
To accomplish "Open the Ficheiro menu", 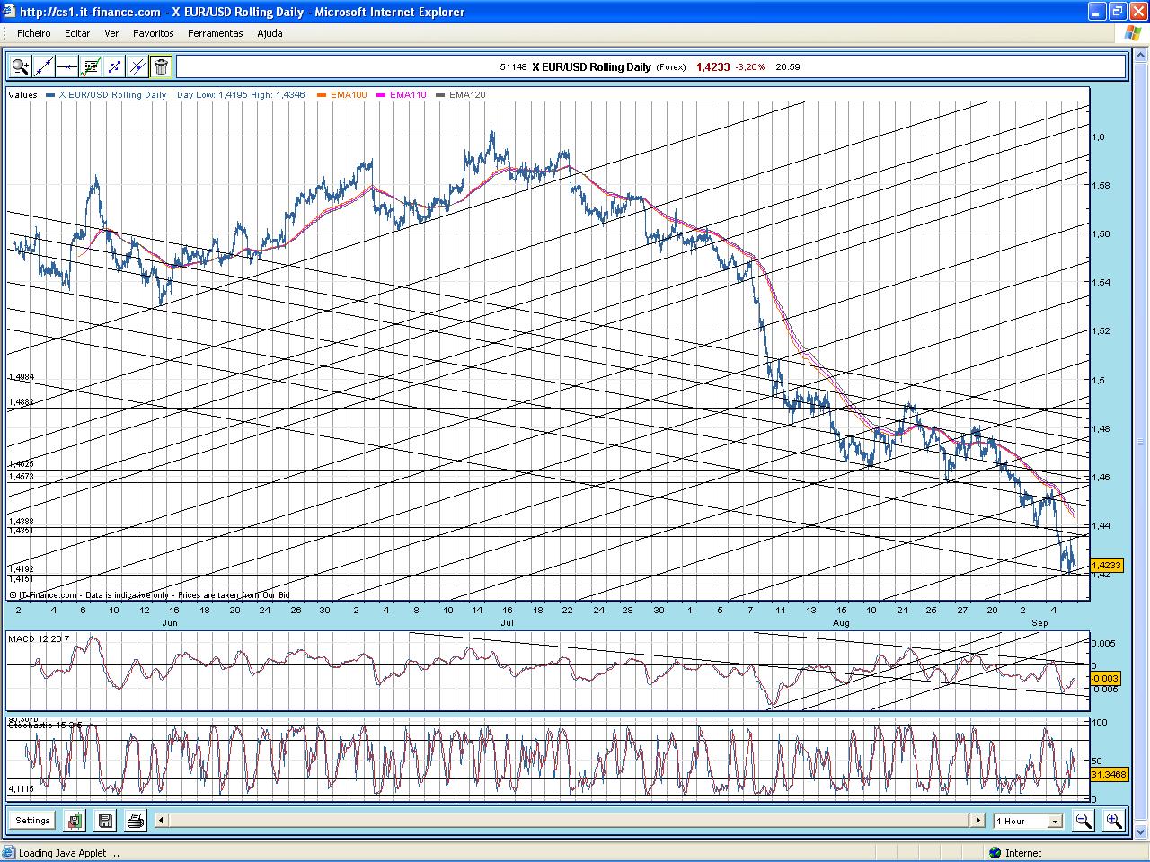I will pyautogui.click(x=34, y=33).
